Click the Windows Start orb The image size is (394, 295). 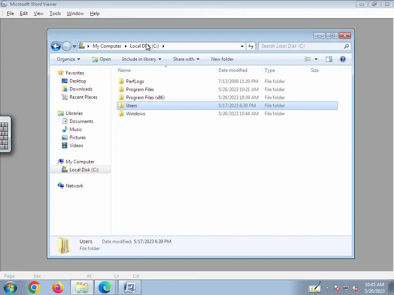pos(10,287)
